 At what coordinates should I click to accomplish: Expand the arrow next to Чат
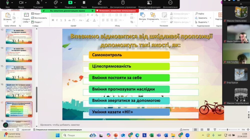point(61,3)
